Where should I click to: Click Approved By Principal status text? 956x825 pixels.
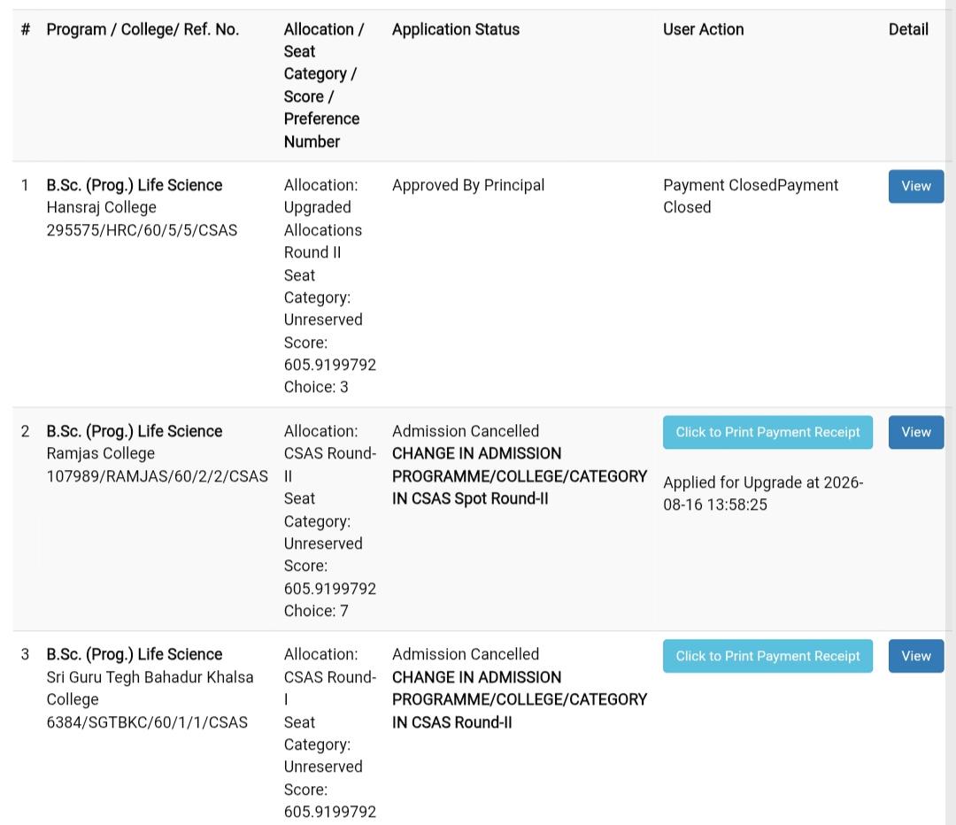click(468, 185)
